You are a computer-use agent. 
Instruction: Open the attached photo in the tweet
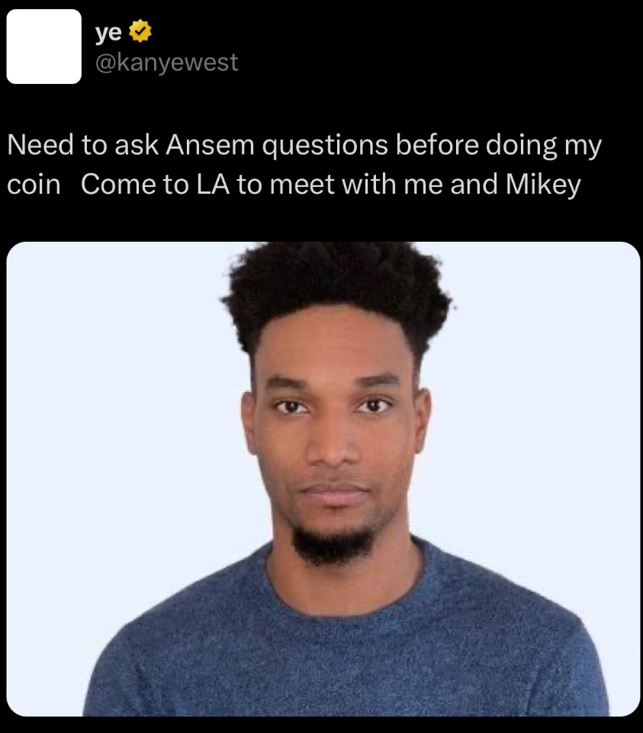click(323, 479)
